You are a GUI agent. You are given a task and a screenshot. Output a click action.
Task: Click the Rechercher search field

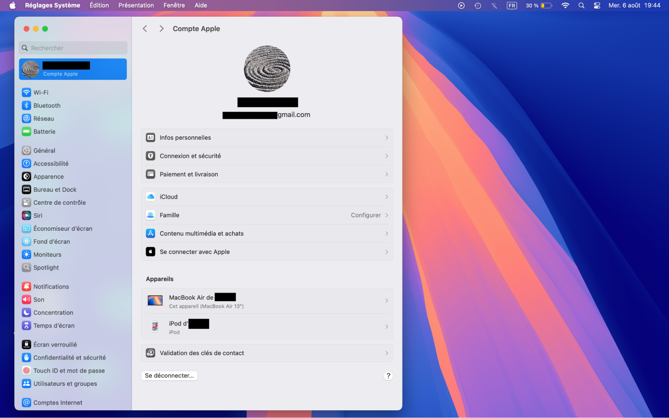tap(73, 48)
